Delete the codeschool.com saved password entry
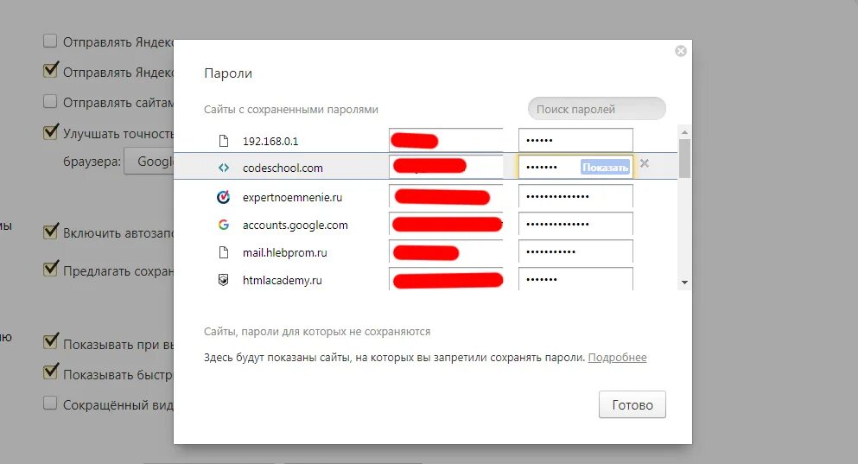Viewport: 858px width, 464px height. (x=645, y=163)
